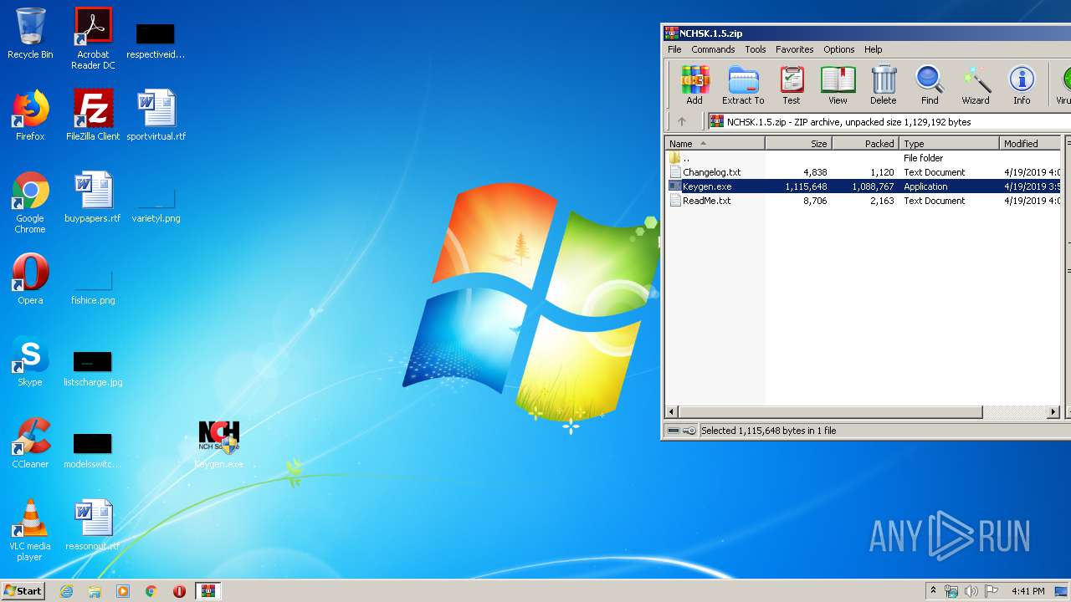Open Internet Explorer from the taskbar
Image resolution: width=1071 pixels, height=602 pixels.
click(x=66, y=591)
